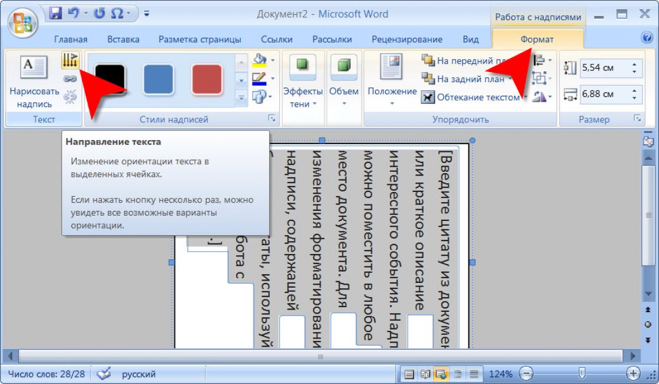Decrease the shape width 6,88 см spinner
The height and width of the screenshot is (384, 659).
(x=635, y=98)
